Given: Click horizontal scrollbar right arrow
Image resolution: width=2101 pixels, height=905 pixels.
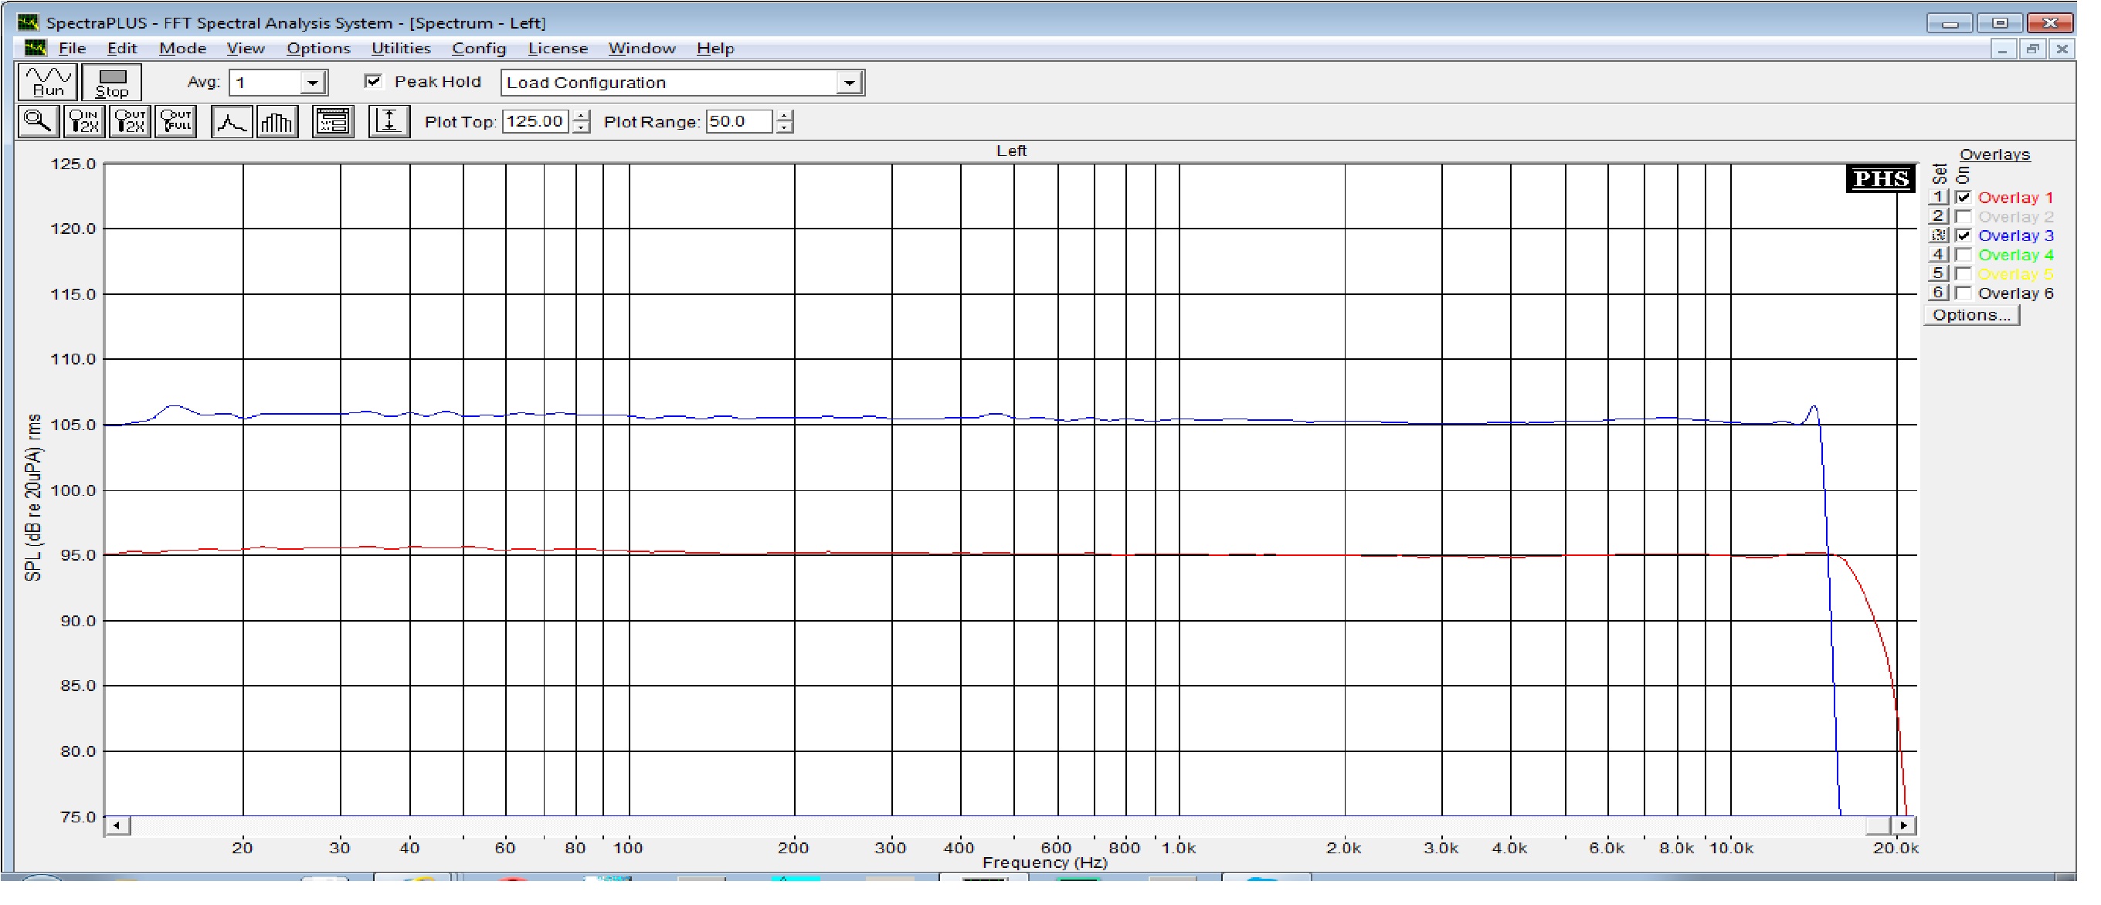Looking at the screenshot, I should (1903, 825).
